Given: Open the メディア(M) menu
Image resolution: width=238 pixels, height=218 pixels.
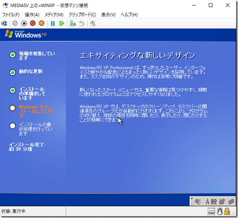Looking at the screenshot, I should pyautogui.click(x=54, y=15).
